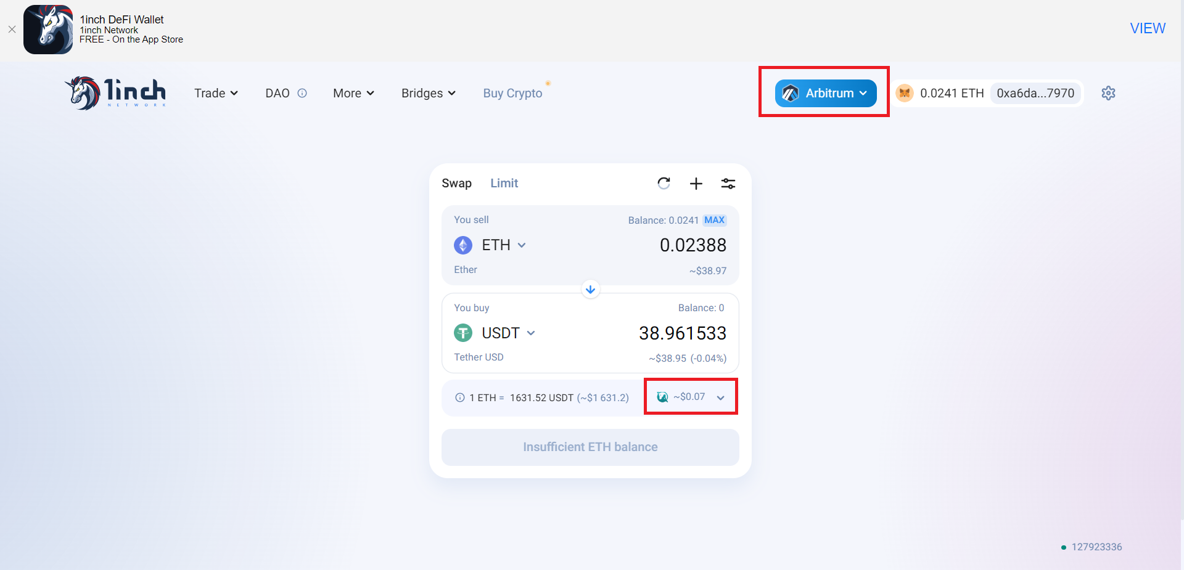Click the 1 ETH = 1631.52 USDT rate
The image size is (1184, 570).
(x=549, y=397)
